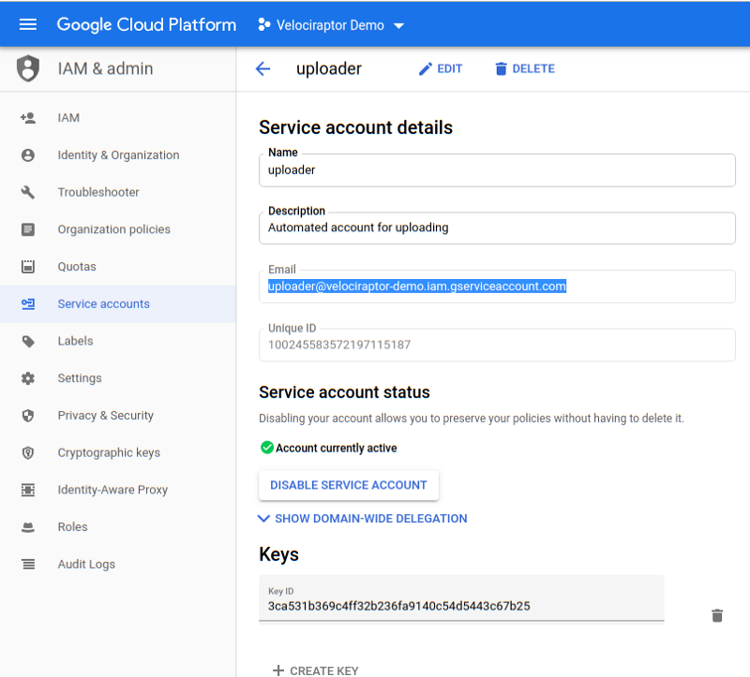Click the Create Key button

pos(315,670)
